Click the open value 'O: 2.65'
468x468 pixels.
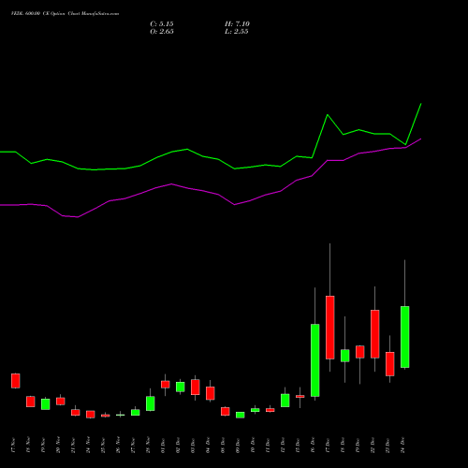(x=162, y=32)
